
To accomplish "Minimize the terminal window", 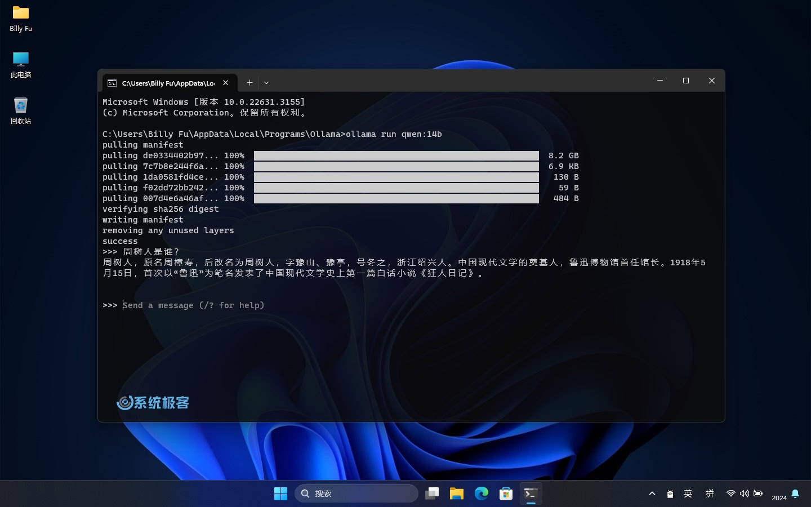I will click(x=660, y=81).
